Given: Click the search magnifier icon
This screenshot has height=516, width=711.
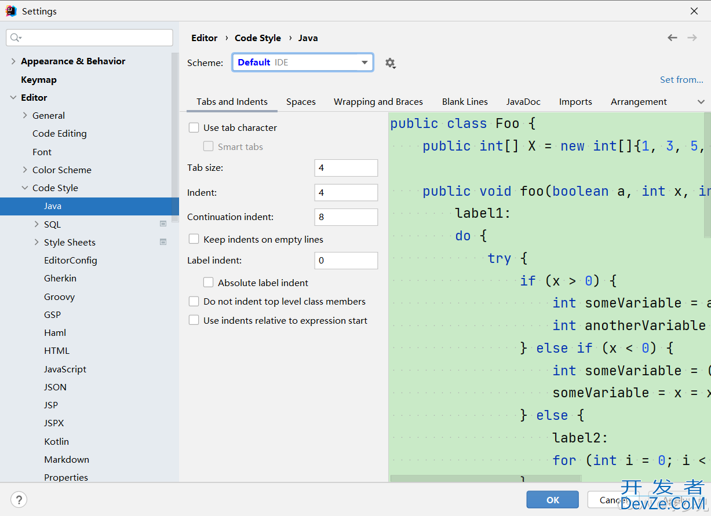Looking at the screenshot, I should tap(15, 38).
